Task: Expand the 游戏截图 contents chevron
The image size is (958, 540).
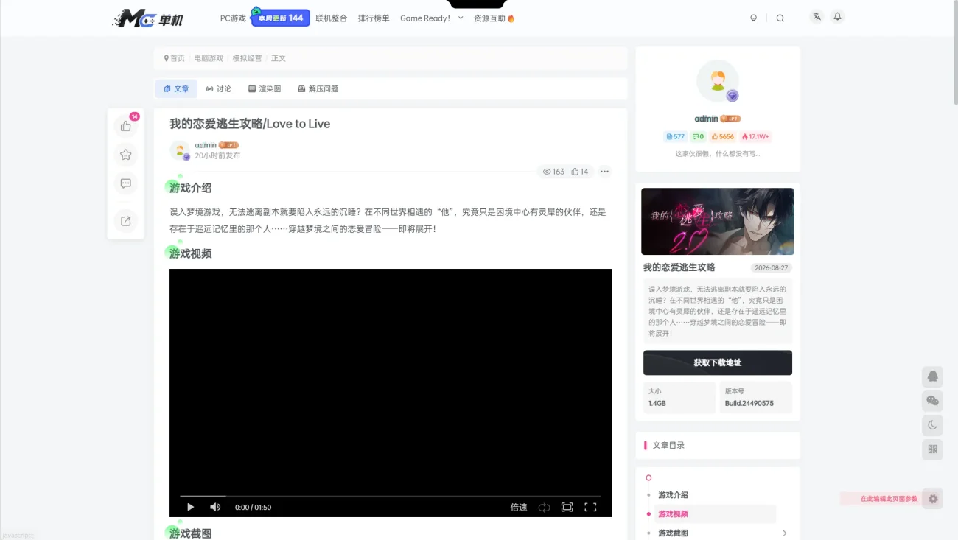Action: [x=784, y=533]
